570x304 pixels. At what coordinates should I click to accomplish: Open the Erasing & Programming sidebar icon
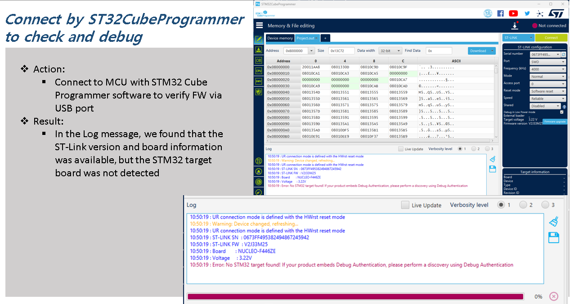(259, 49)
